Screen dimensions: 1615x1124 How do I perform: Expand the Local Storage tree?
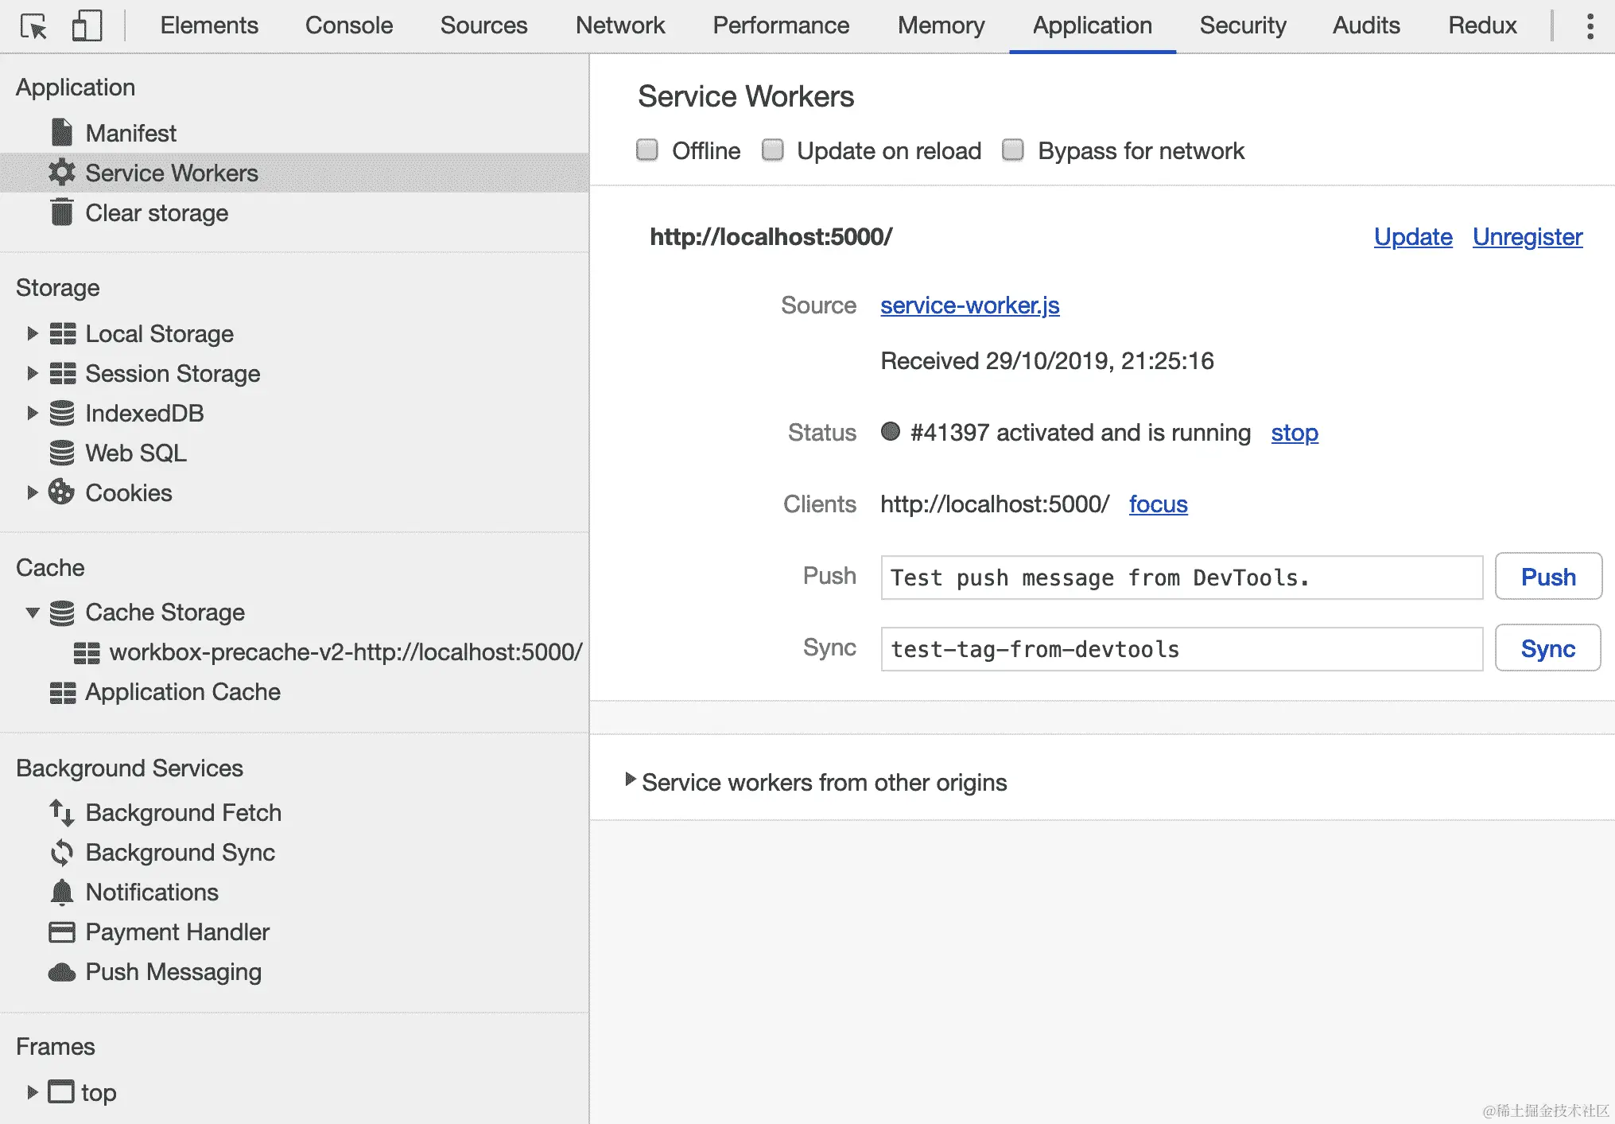pos(33,333)
